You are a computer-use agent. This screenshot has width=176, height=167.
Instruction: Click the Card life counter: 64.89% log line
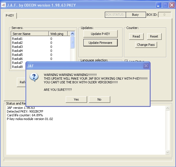pos(25,115)
